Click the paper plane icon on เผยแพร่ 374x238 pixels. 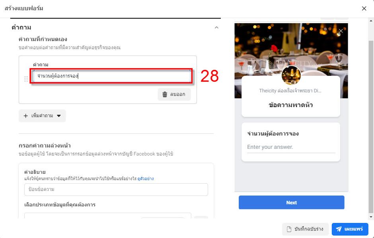(x=339, y=229)
